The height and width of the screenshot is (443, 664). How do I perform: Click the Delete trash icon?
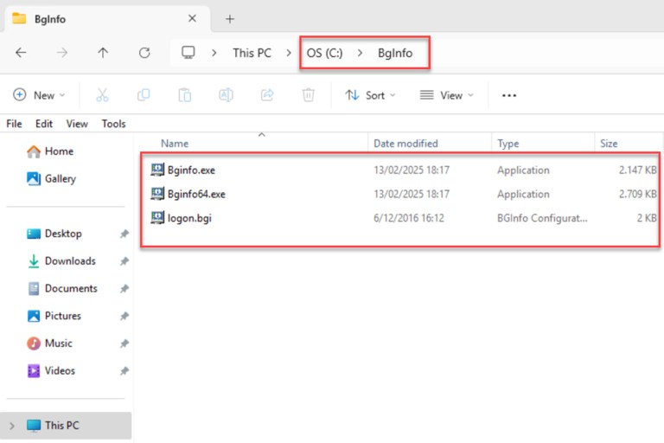(309, 95)
